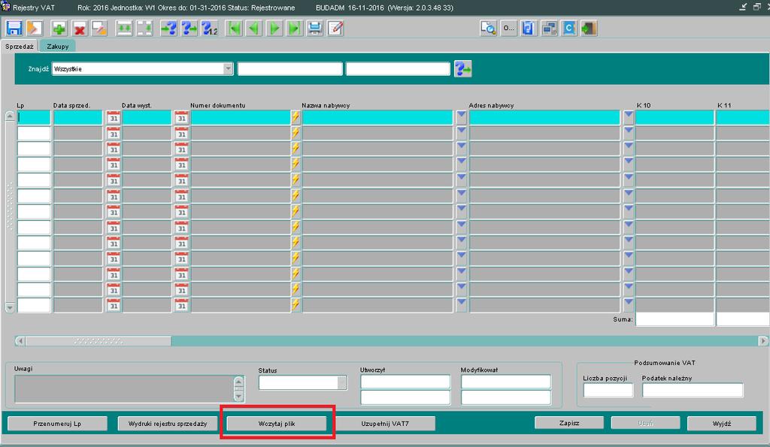Click the exit door icon with green arrow
770x447 pixels.
pos(589,28)
